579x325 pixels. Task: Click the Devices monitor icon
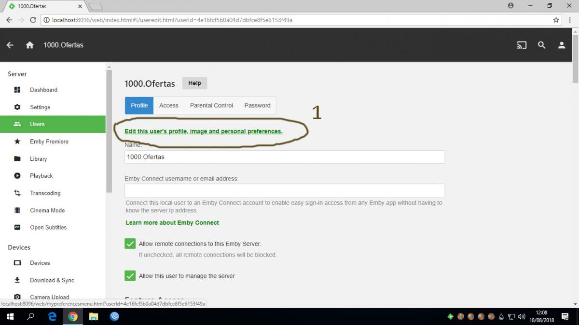(x=17, y=263)
